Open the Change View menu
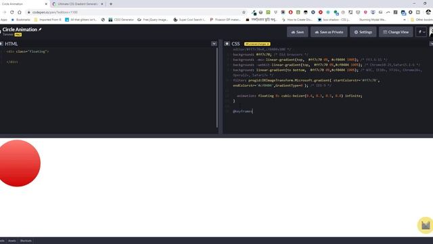This screenshot has height=244, width=433. point(396,32)
